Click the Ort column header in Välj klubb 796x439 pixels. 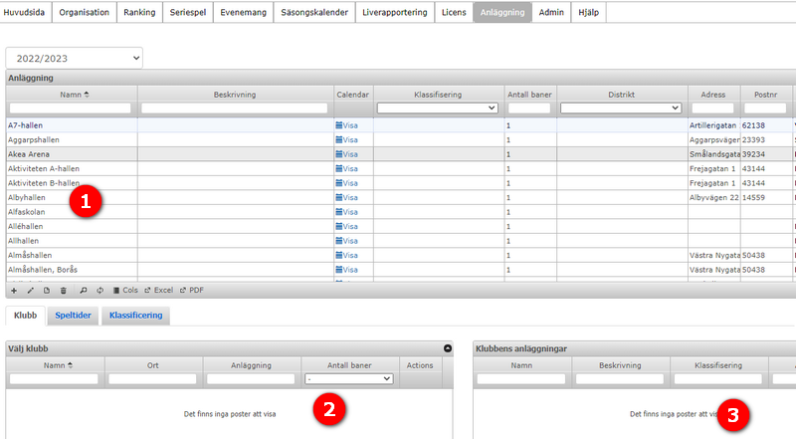coord(153,365)
